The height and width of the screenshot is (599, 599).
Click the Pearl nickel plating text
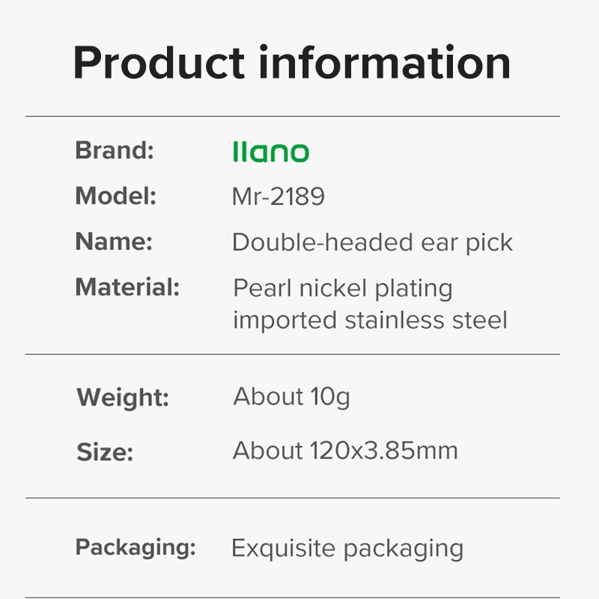coord(343,288)
